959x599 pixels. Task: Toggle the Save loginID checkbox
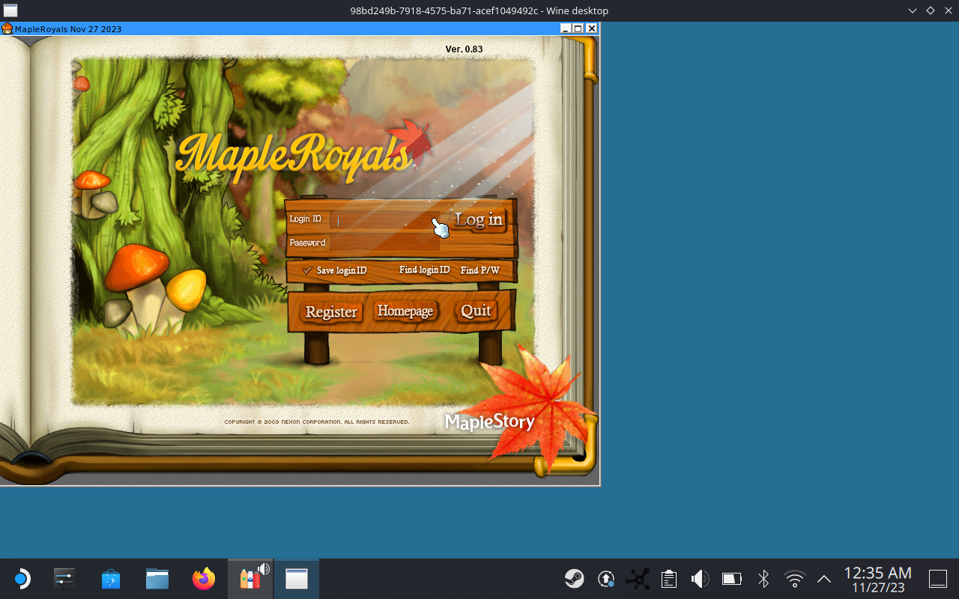click(307, 270)
